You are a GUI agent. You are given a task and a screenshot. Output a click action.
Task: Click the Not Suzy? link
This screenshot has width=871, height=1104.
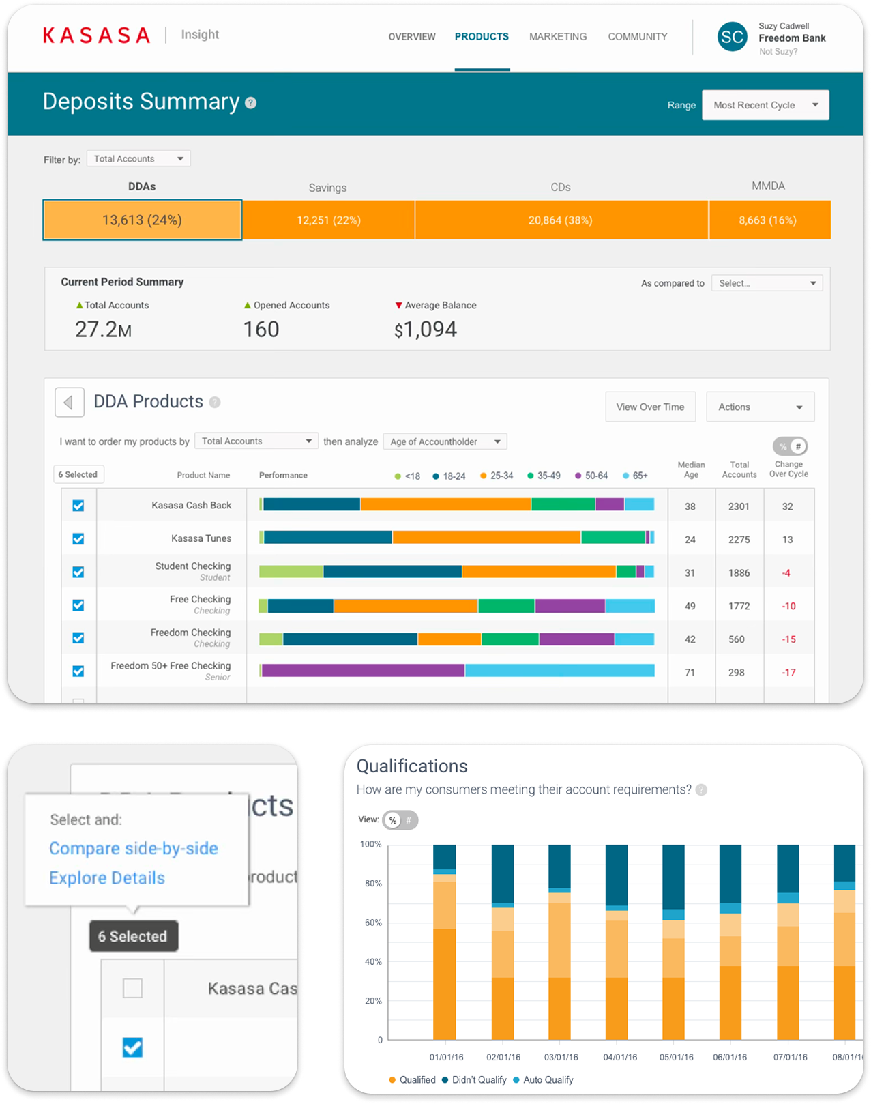coord(778,52)
